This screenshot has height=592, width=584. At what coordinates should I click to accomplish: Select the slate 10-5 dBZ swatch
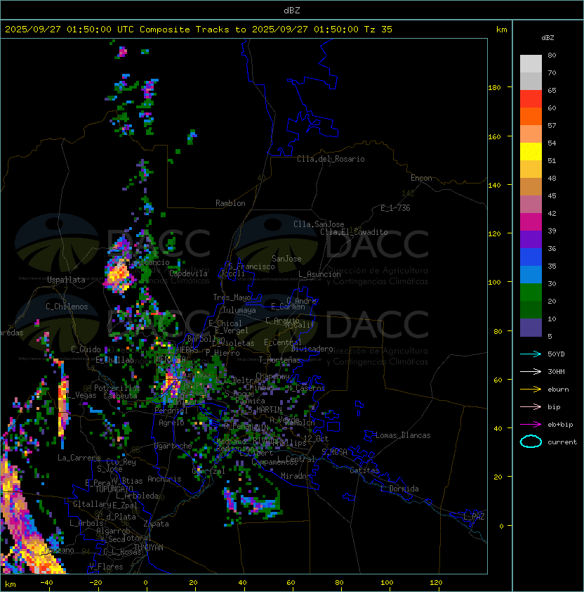pyautogui.click(x=531, y=328)
